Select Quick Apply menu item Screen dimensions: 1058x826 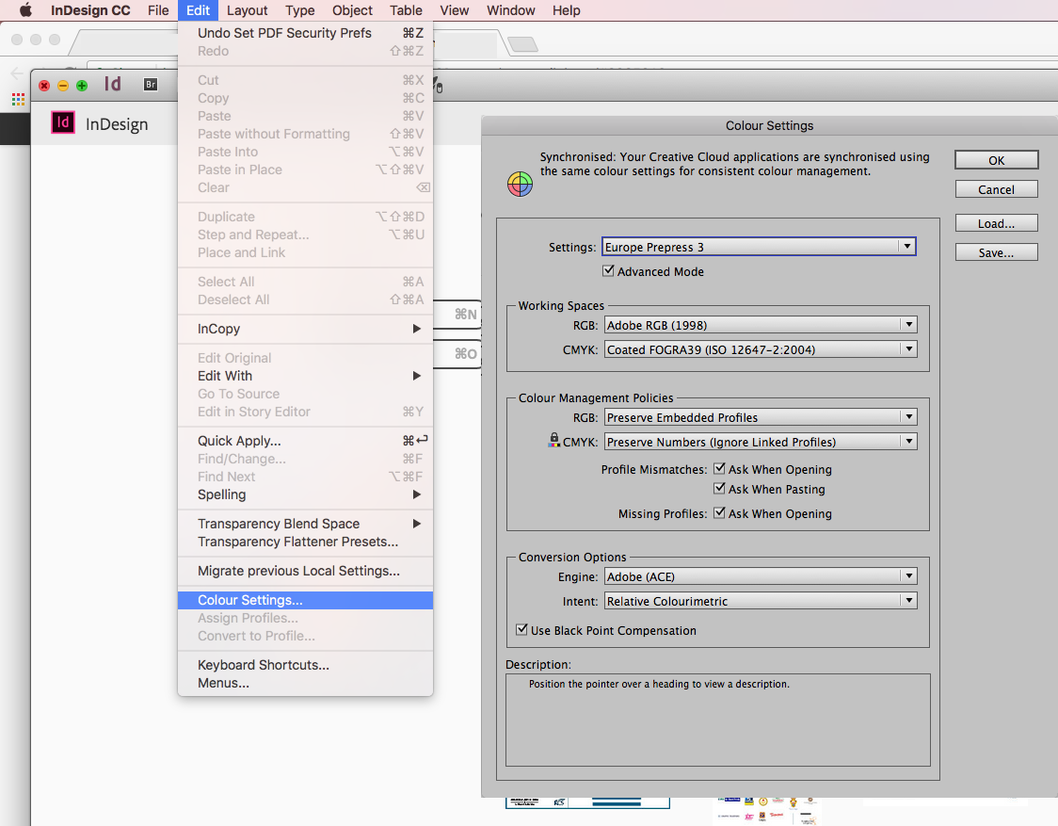[305, 441]
